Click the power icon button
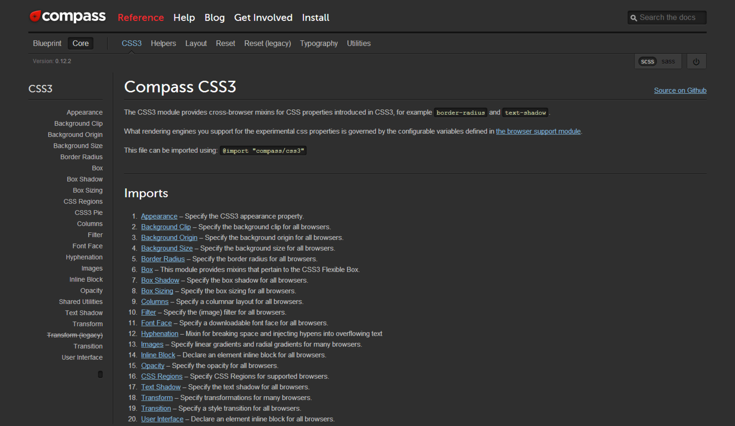 [x=696, y=62]
